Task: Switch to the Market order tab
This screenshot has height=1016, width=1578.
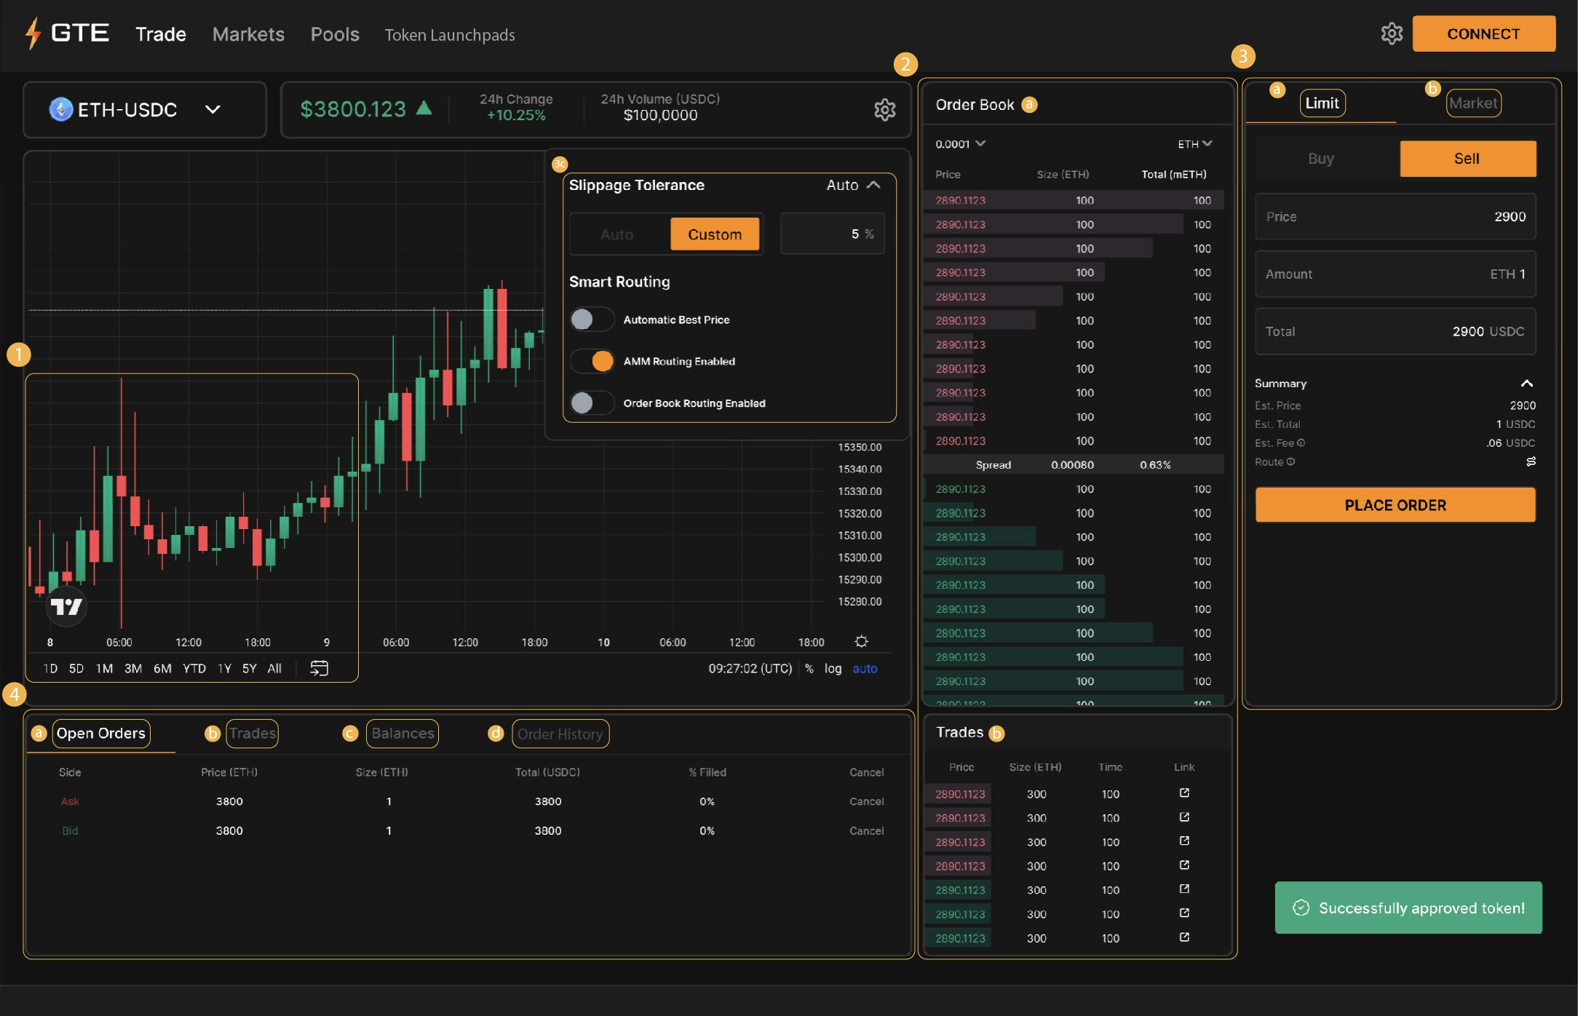Action: 1472,103
